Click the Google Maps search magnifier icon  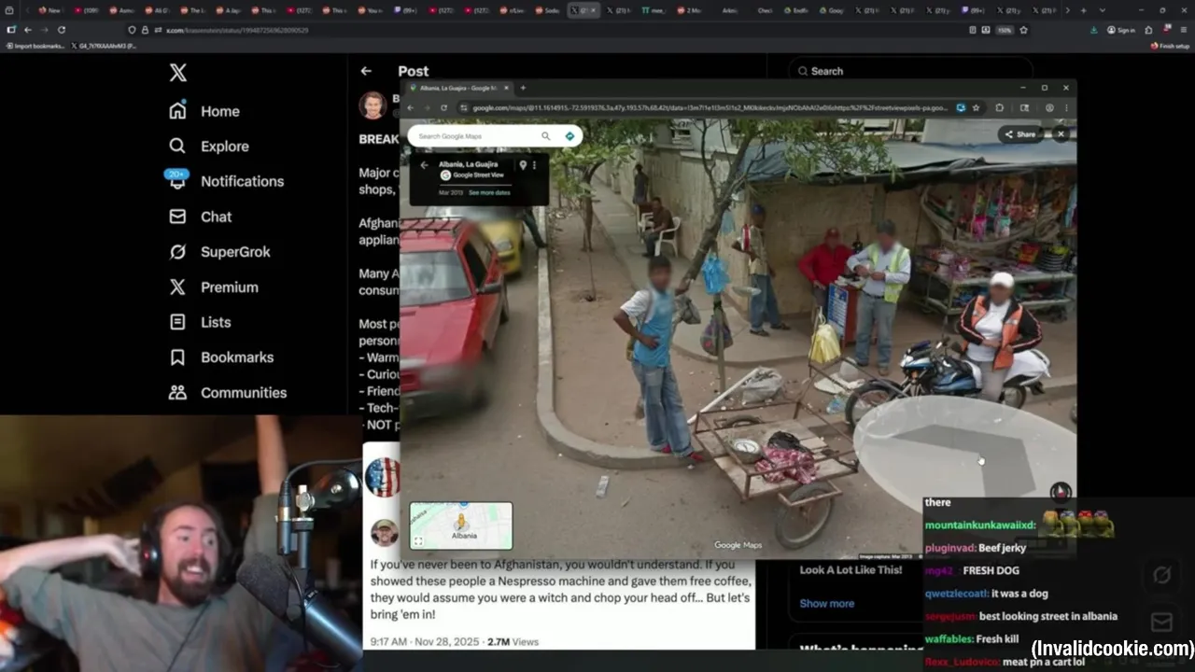coord(546,136)
